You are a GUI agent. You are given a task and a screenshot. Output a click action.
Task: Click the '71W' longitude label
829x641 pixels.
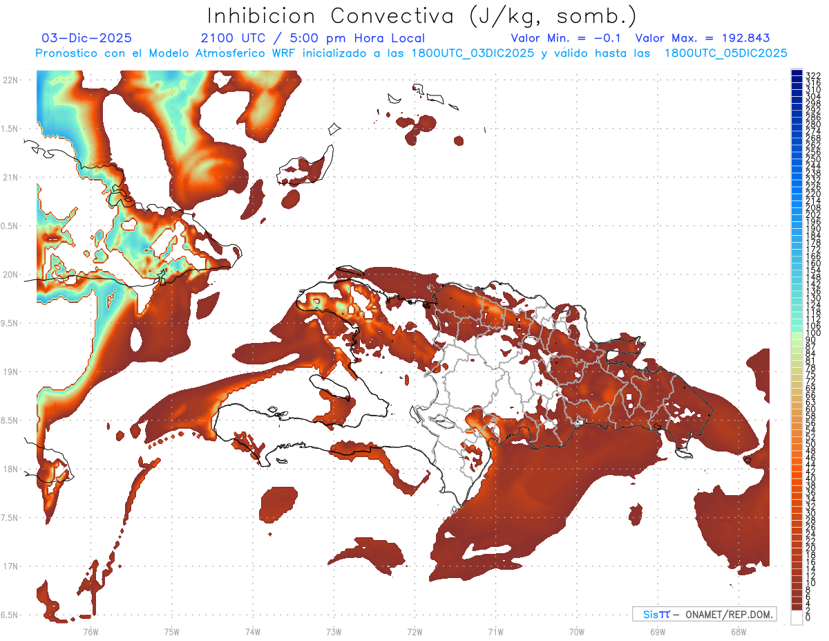tap(496, 631)
